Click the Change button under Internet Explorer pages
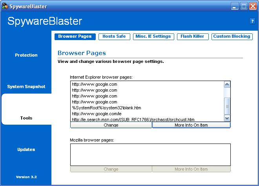Image resolution: width=259 pixels, height=186 pixels. (x=111, y=125)
